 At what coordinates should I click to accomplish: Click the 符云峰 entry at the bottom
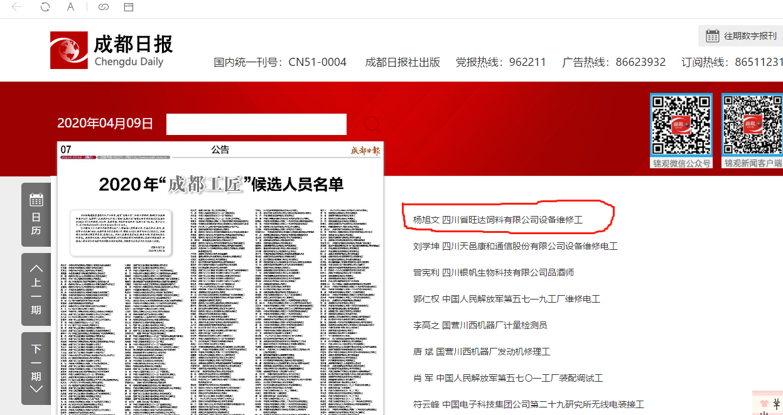[521, 404]
